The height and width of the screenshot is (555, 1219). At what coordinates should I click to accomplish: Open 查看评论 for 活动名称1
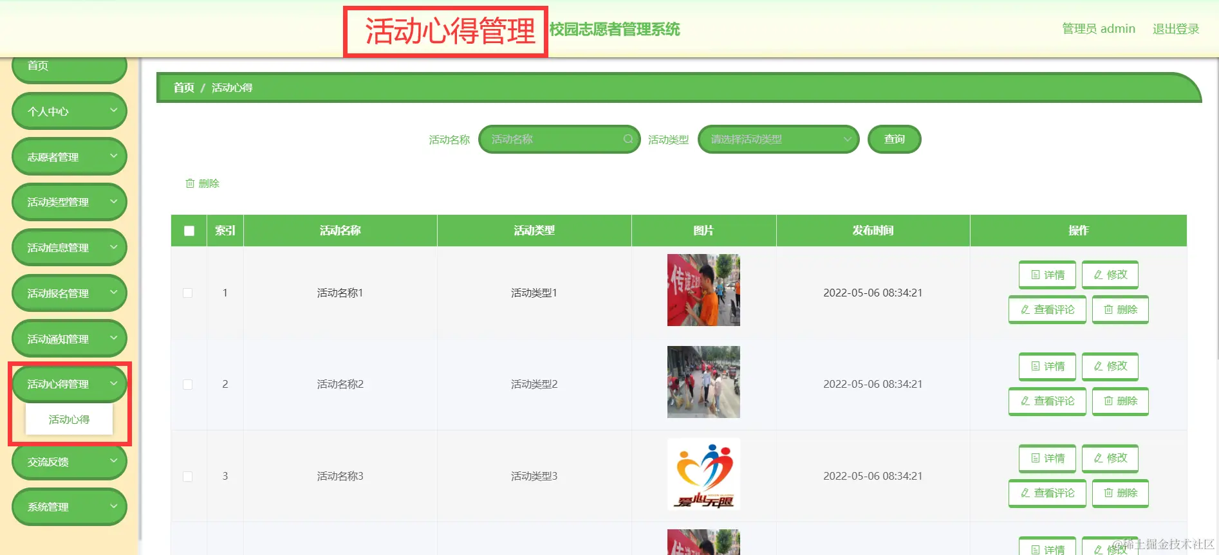tap(1047, 309)
